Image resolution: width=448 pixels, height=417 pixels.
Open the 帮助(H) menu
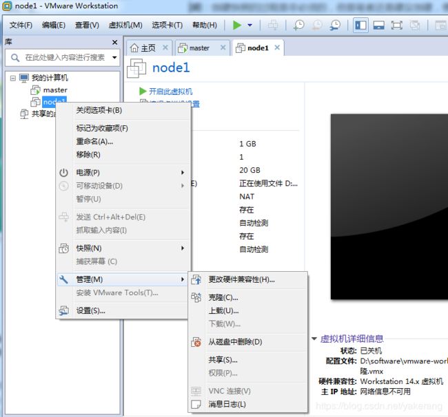point(205,25)
